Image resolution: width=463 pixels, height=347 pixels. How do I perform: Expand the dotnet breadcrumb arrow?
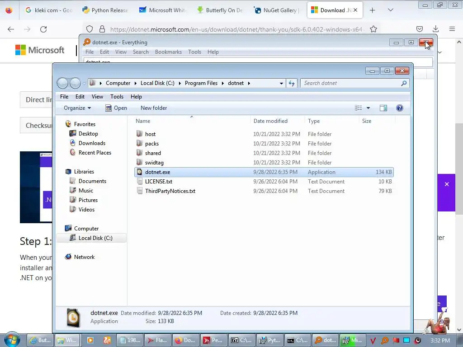pos(249,83)
